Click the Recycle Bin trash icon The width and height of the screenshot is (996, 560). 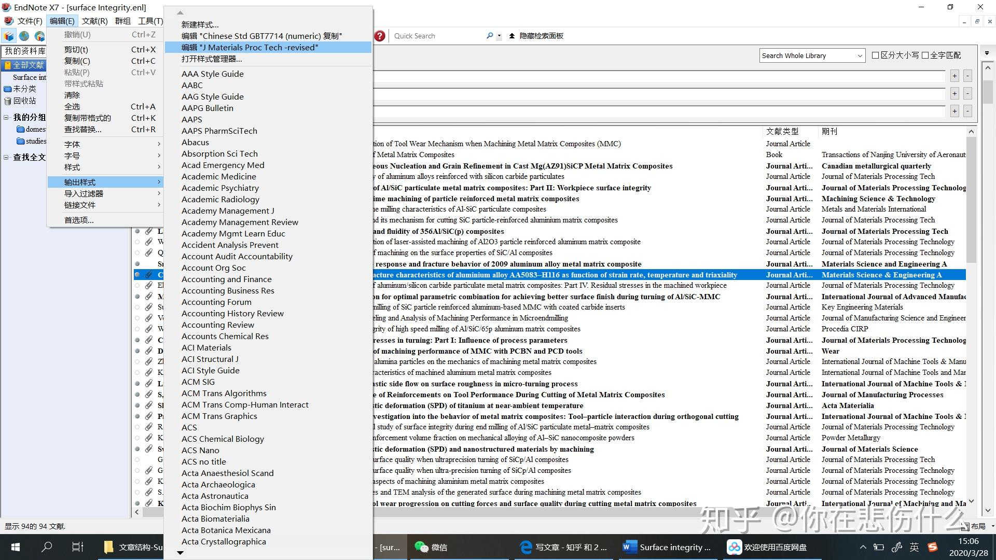tap(8, 101)
